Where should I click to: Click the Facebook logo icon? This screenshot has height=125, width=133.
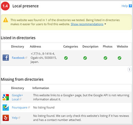click(x=6, y=58)
